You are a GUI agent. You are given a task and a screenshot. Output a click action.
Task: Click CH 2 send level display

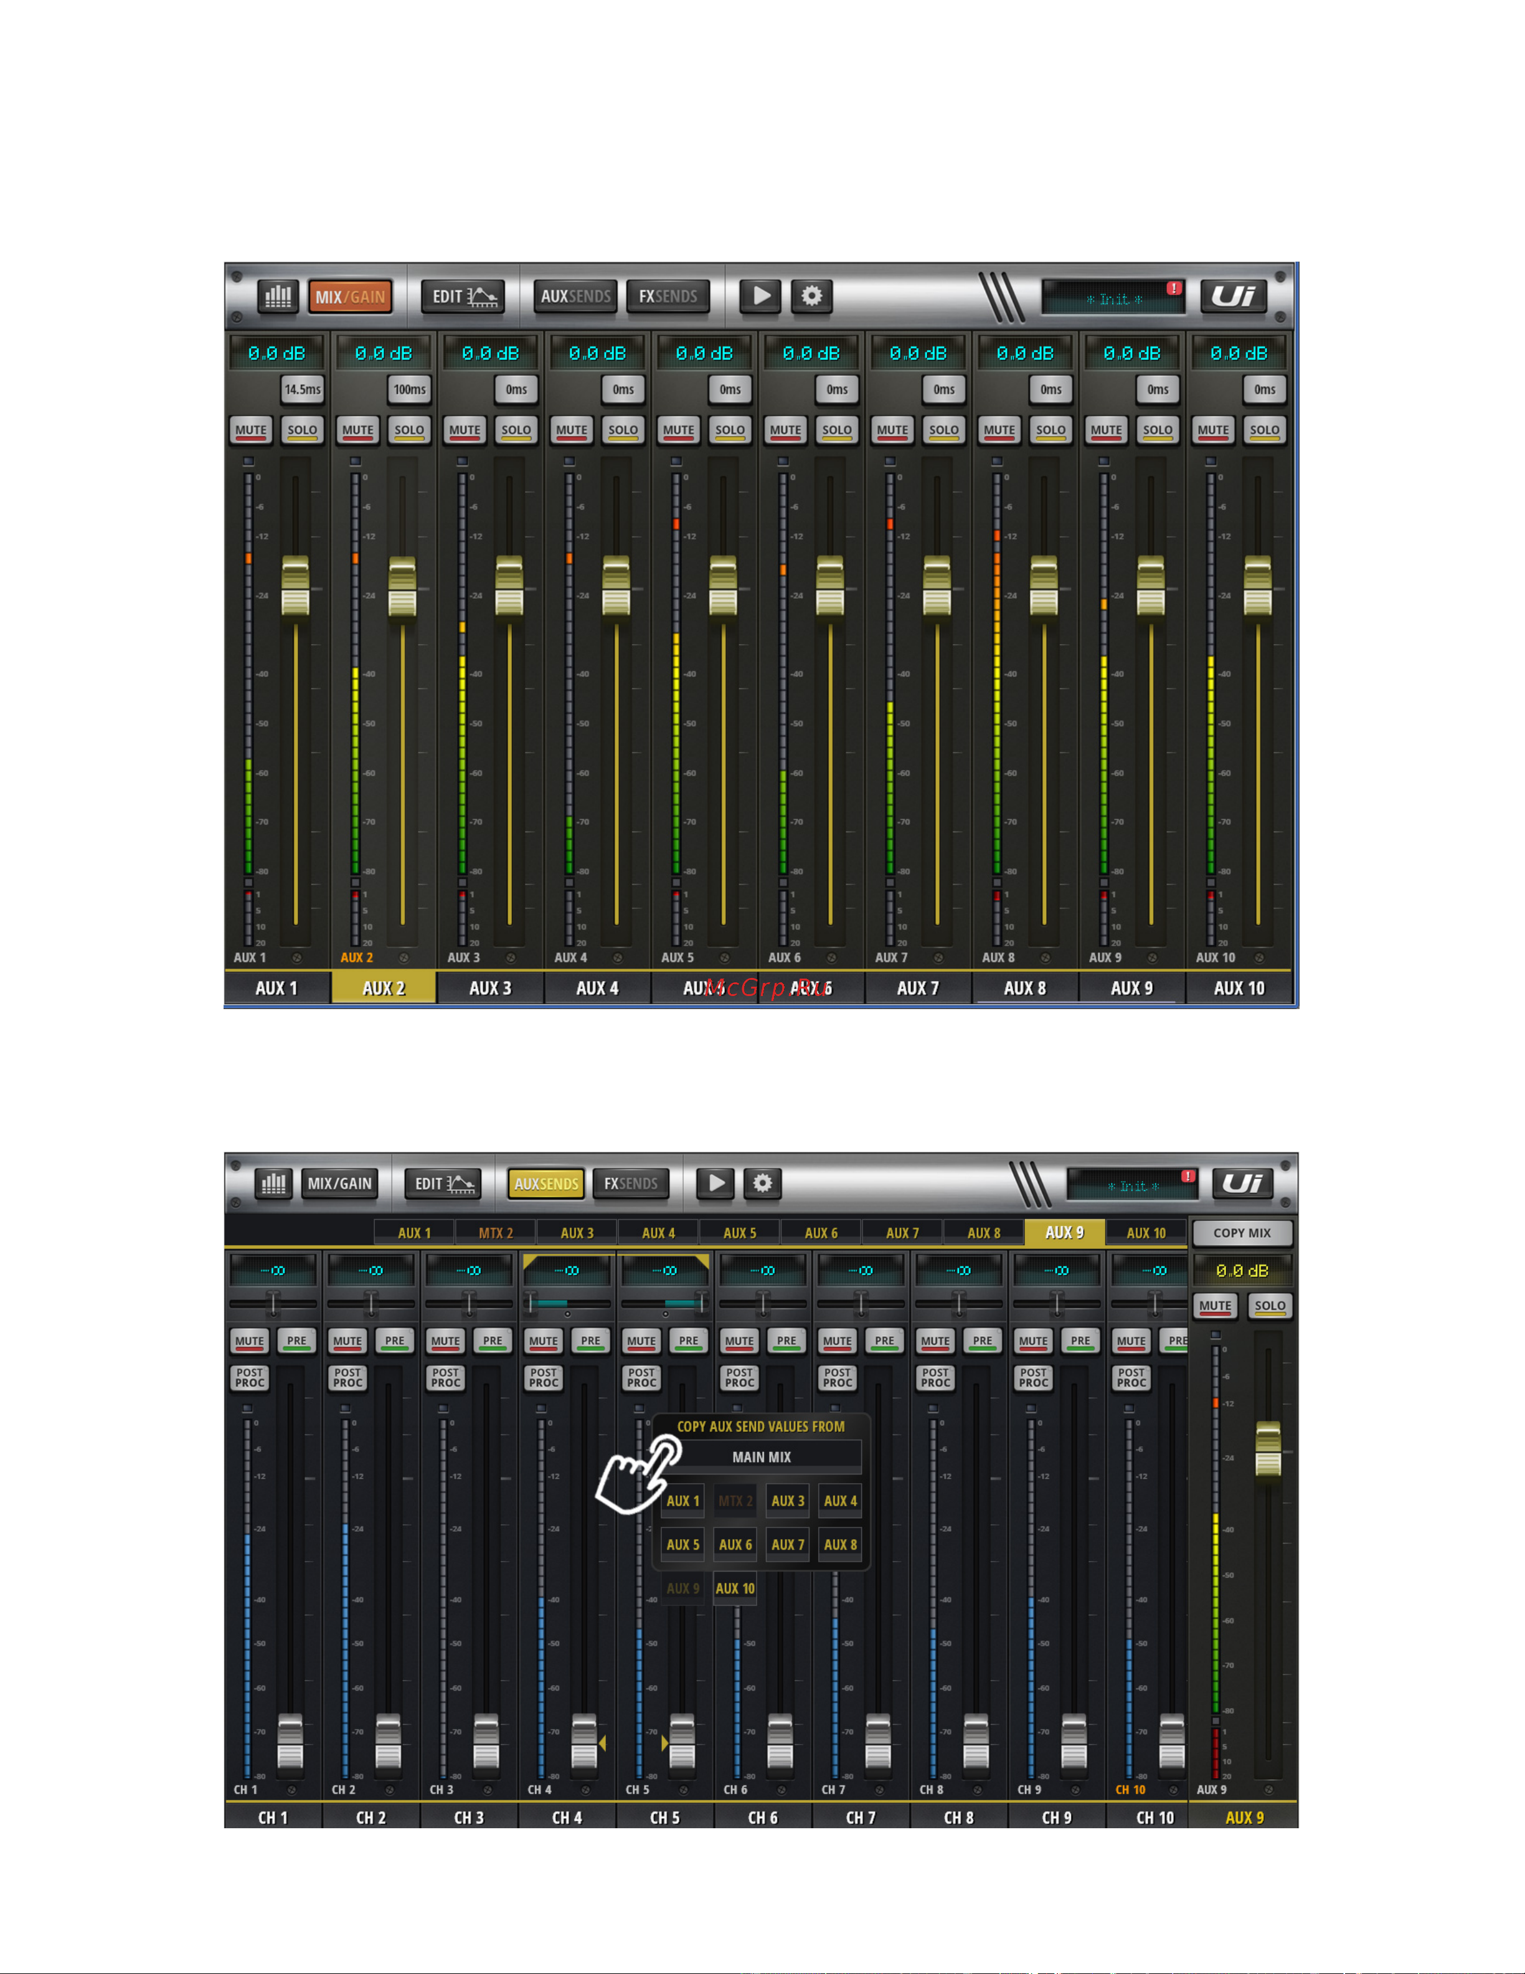[x=371, y=1271]
